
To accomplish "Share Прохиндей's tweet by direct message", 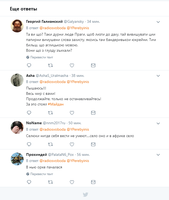I will click(93, 182).
